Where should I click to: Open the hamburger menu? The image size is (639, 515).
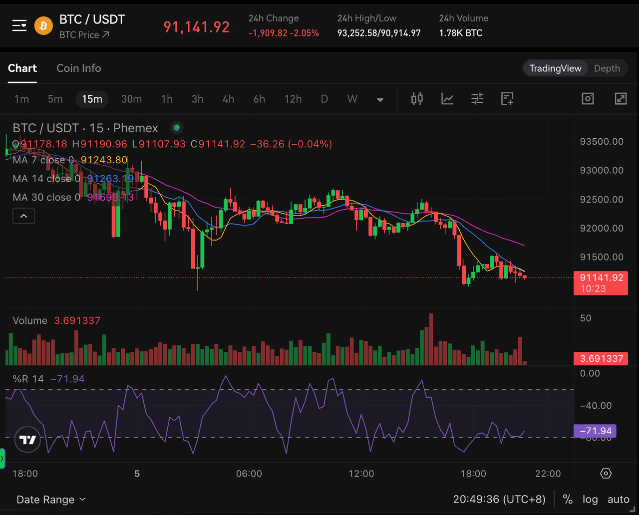click(19, 25)
